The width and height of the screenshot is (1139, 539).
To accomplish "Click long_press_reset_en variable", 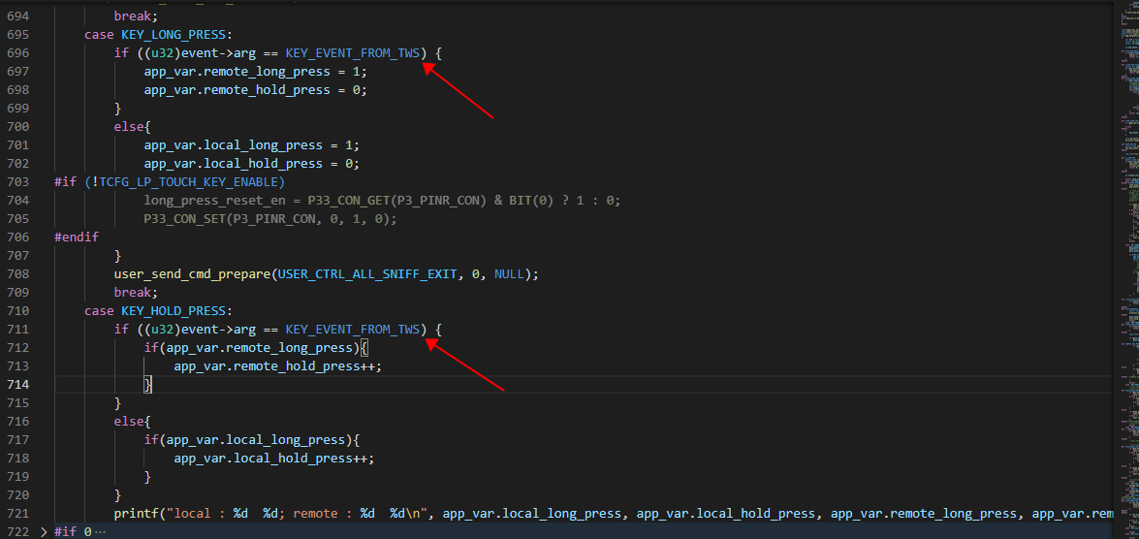I will point(215,201).
